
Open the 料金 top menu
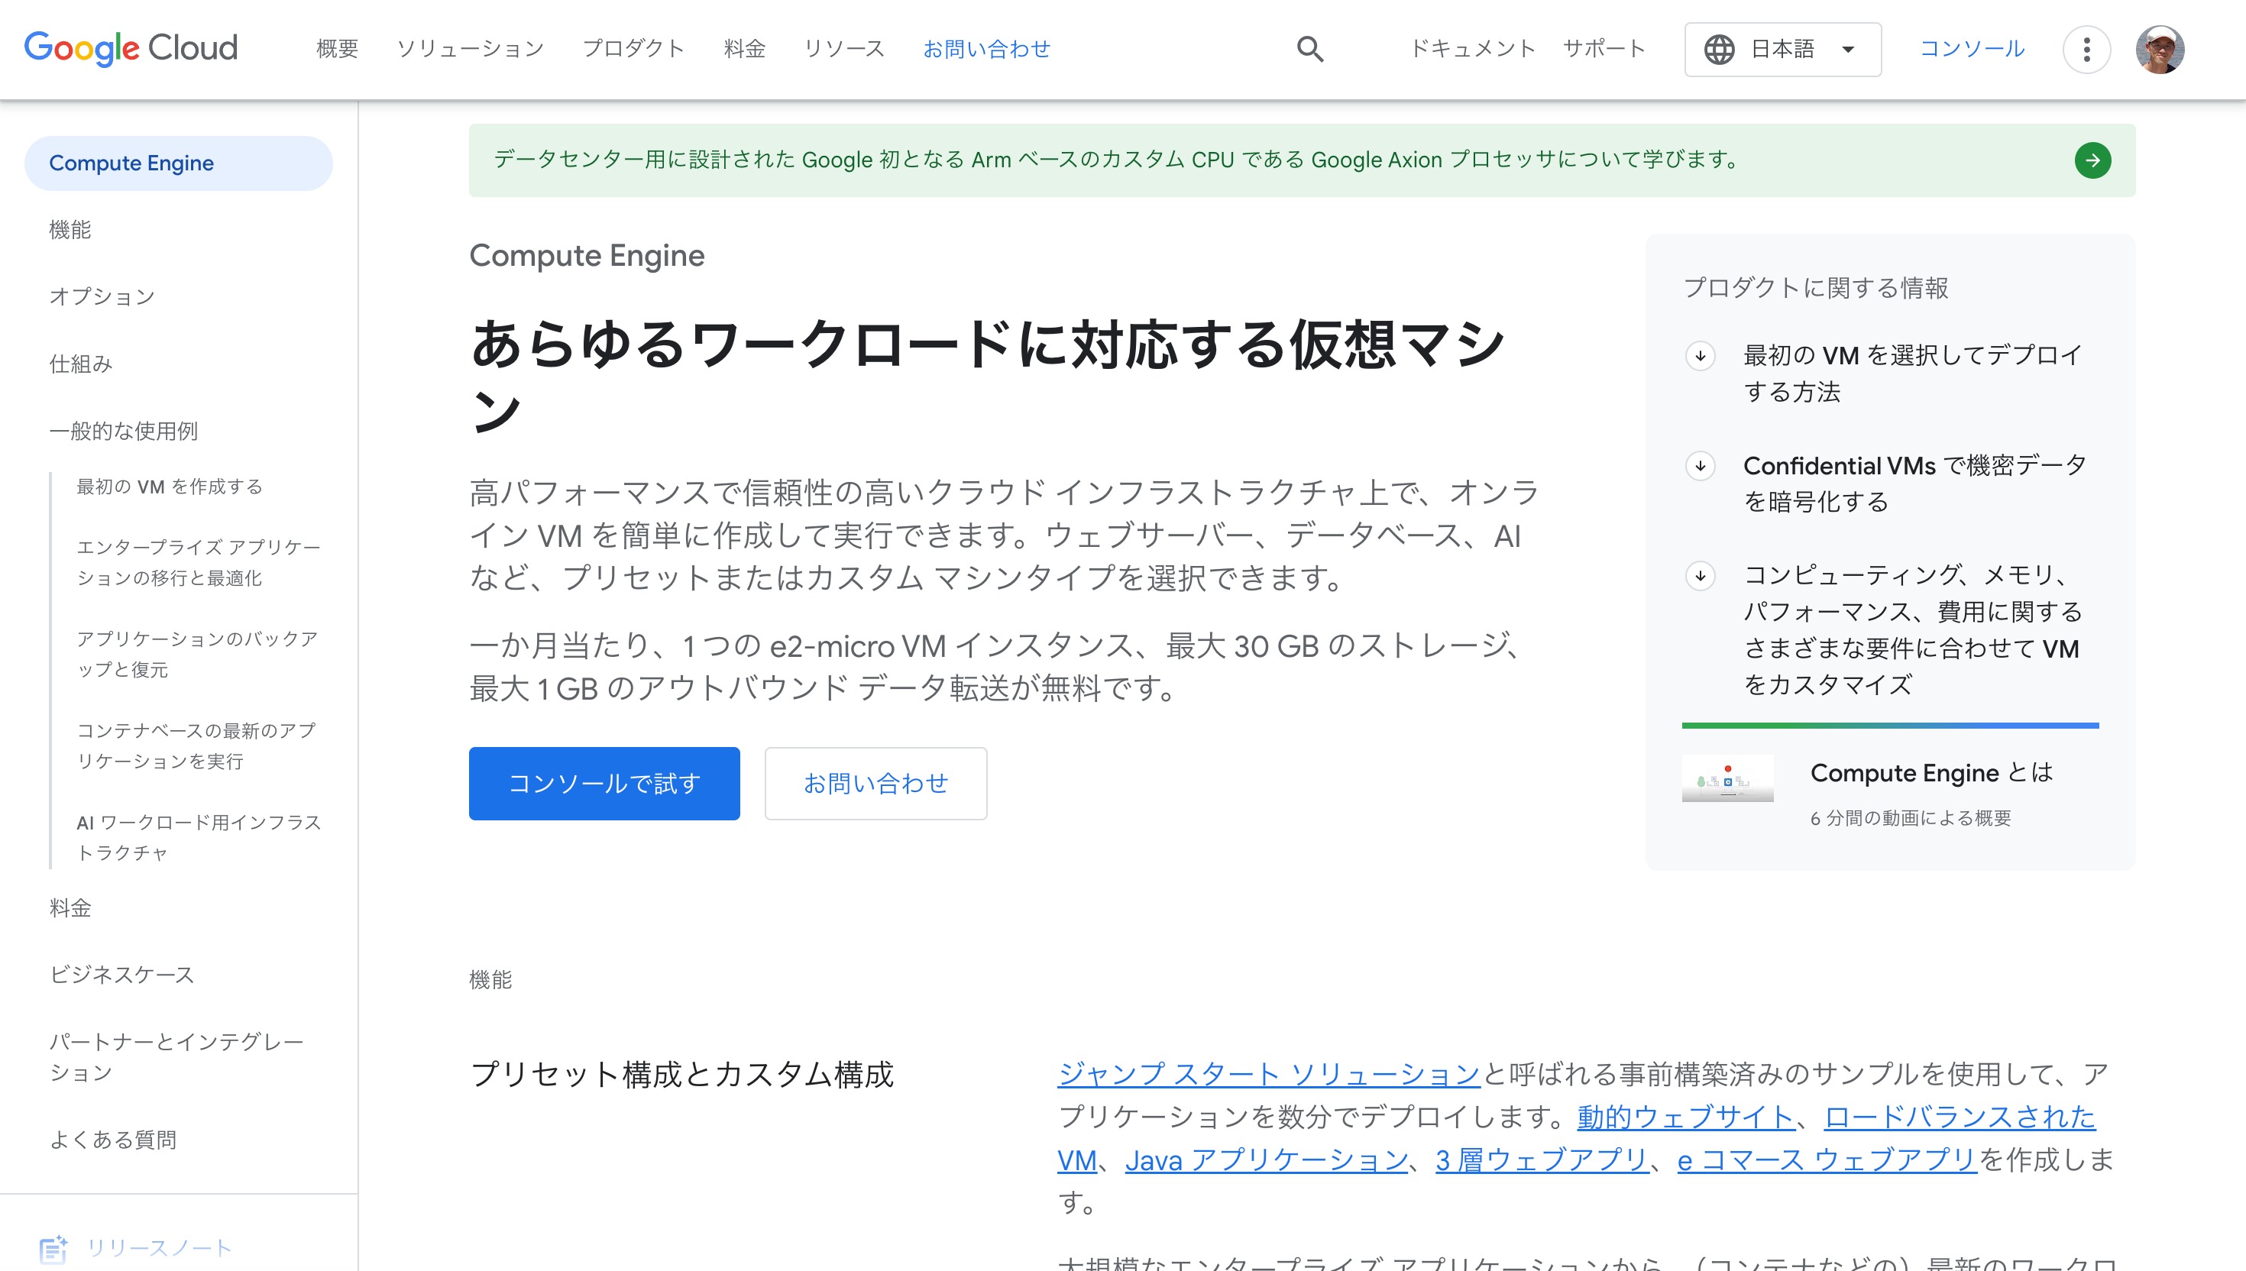click(744, 49)
